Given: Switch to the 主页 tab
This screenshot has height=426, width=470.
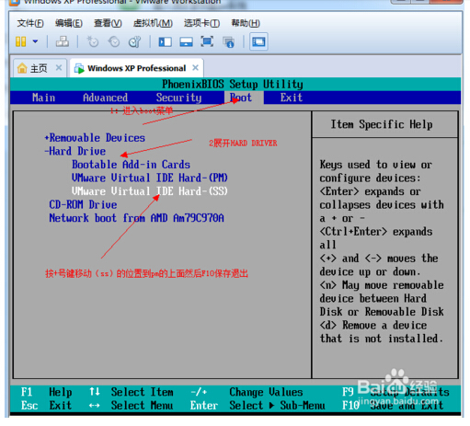Looking at the screenshot, I should (39, 68).
